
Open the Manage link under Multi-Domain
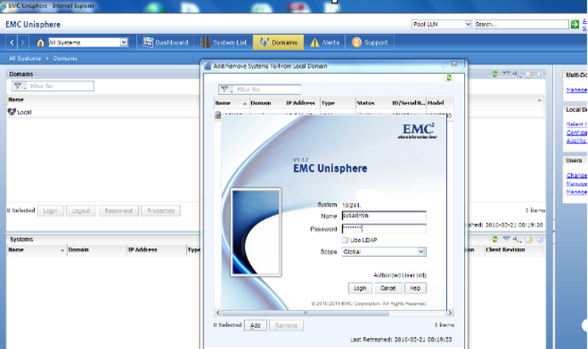[x=576, y=90]
